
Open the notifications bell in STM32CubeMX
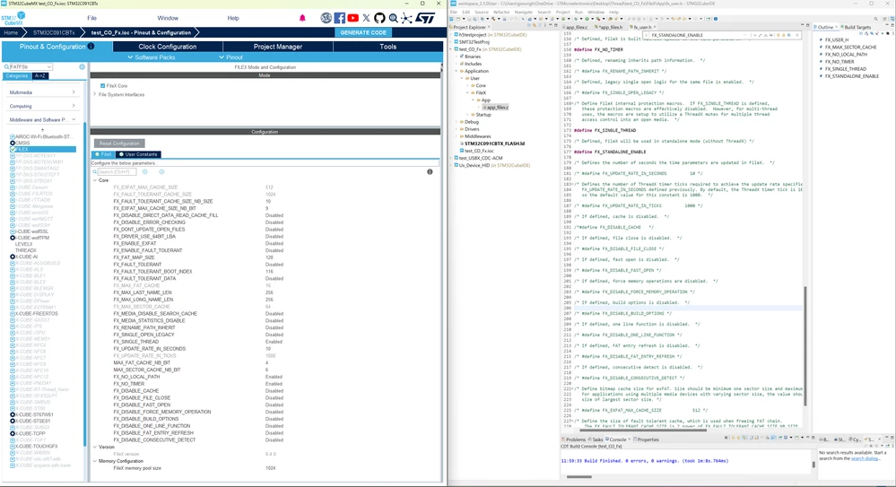tap(302, 18)
